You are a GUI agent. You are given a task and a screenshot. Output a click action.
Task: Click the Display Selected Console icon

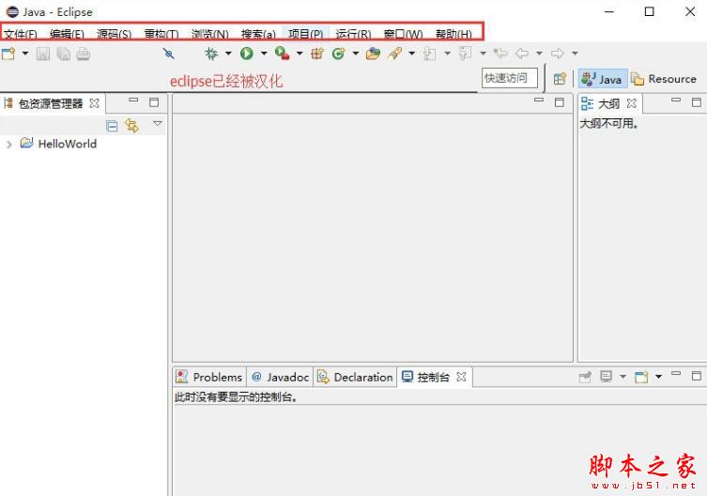coord(606,377)
